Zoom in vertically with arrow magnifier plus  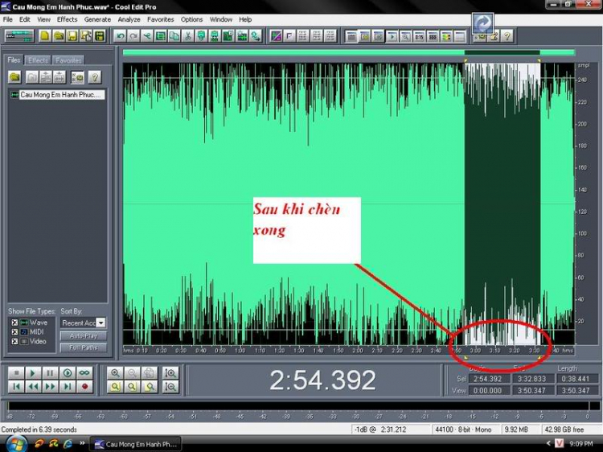170,372
